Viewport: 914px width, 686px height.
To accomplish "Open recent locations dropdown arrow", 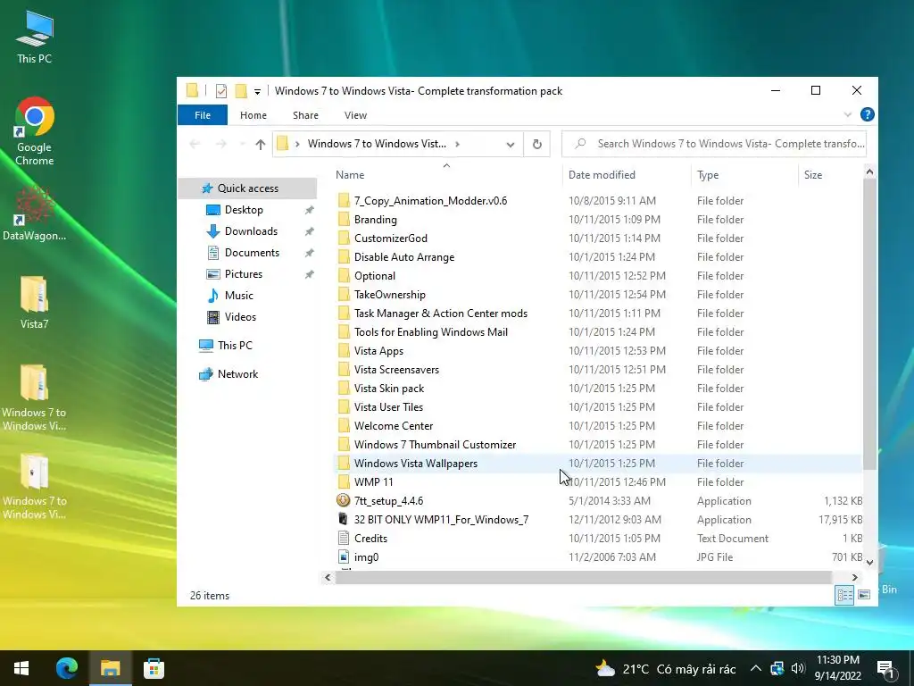I will point(241,144).
